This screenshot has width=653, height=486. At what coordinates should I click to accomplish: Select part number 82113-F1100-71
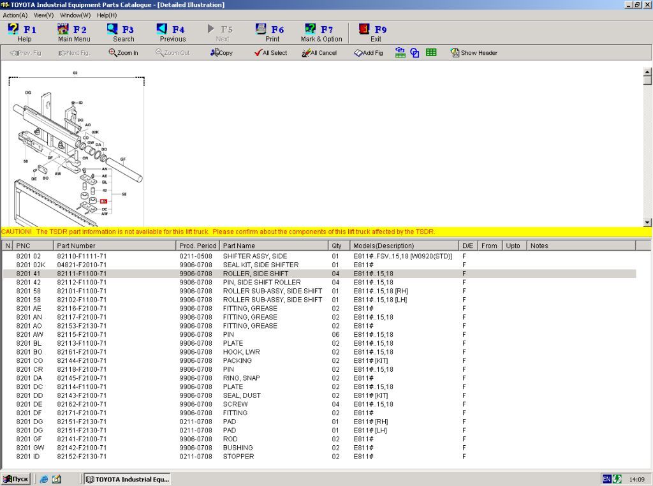(x=82, y=343)
